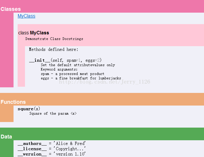Screen dimensions: 204x157
Task: Click the "Demonstrate Class Docstrings" text
Action: [54, 39]
